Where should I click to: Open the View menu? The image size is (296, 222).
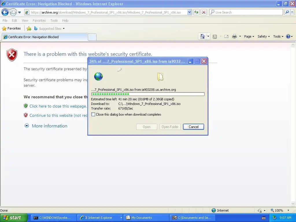tap(25, 21)
